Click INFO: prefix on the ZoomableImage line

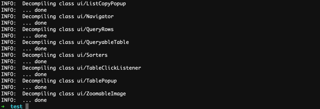click(9, 94)
